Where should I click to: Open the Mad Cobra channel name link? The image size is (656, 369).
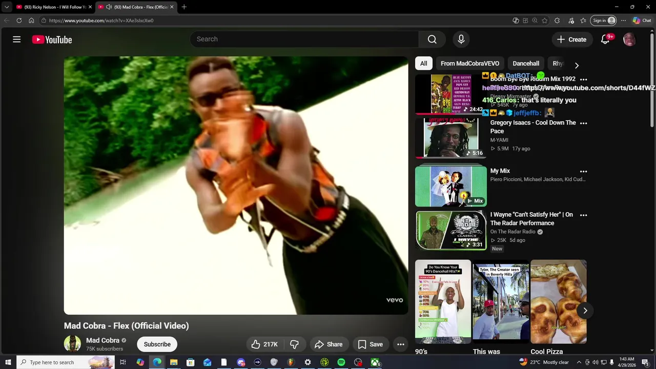(x=102, y=340)
